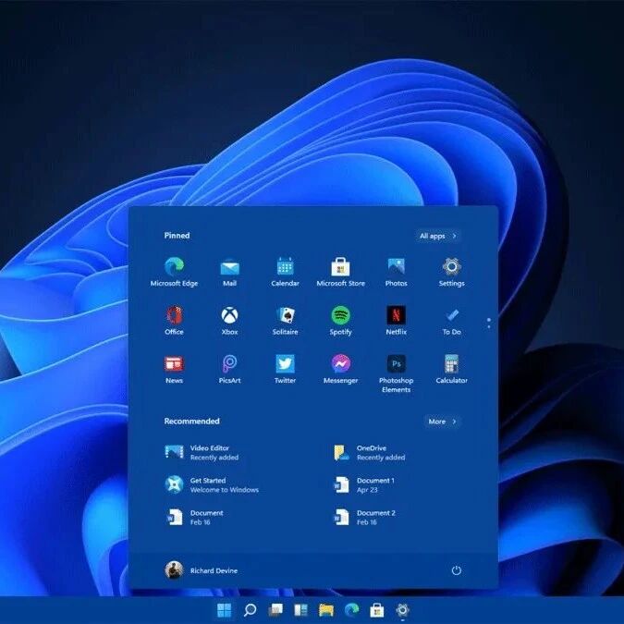Screen dimensions: 624x624
Task: Open Document 1 from Apr 23
Action: point(364,484)
